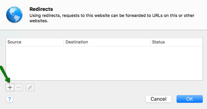This screenshot has width=207, height=109.
Task: Open help with the question mark button
Action: coord(9,99)
